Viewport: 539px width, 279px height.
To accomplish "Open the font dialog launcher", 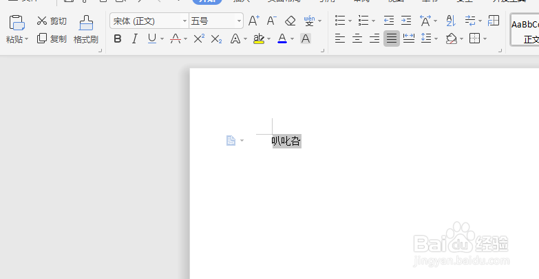I will click(322, 51).
